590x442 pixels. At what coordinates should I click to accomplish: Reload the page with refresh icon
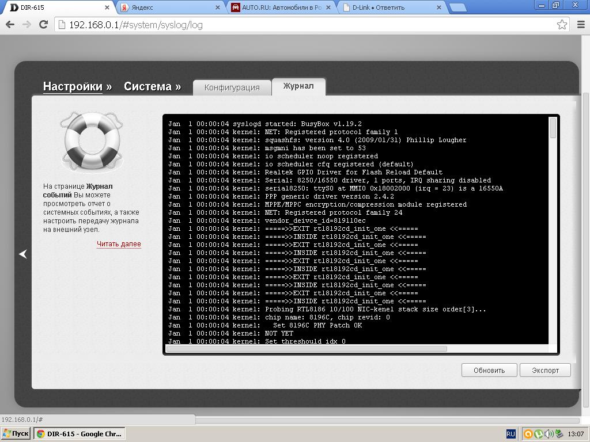(x=43, y=25)
